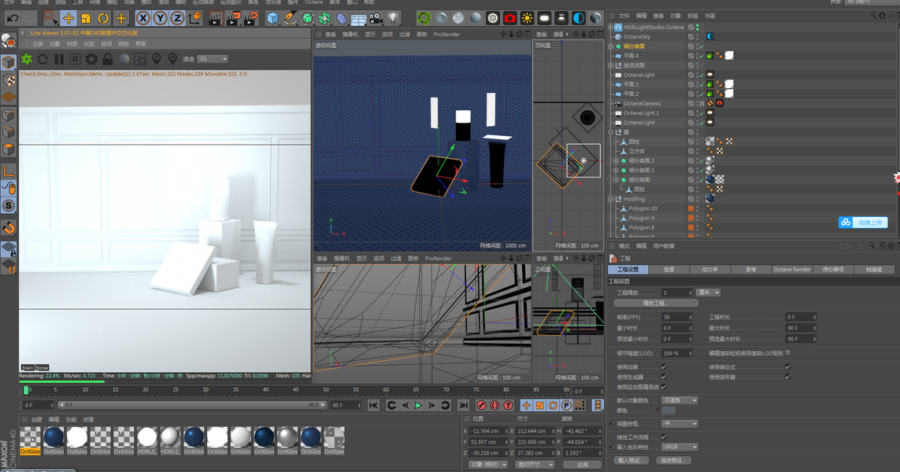Click the 载入预设... button
Screen dimensions: 900x472
(632, 460)
